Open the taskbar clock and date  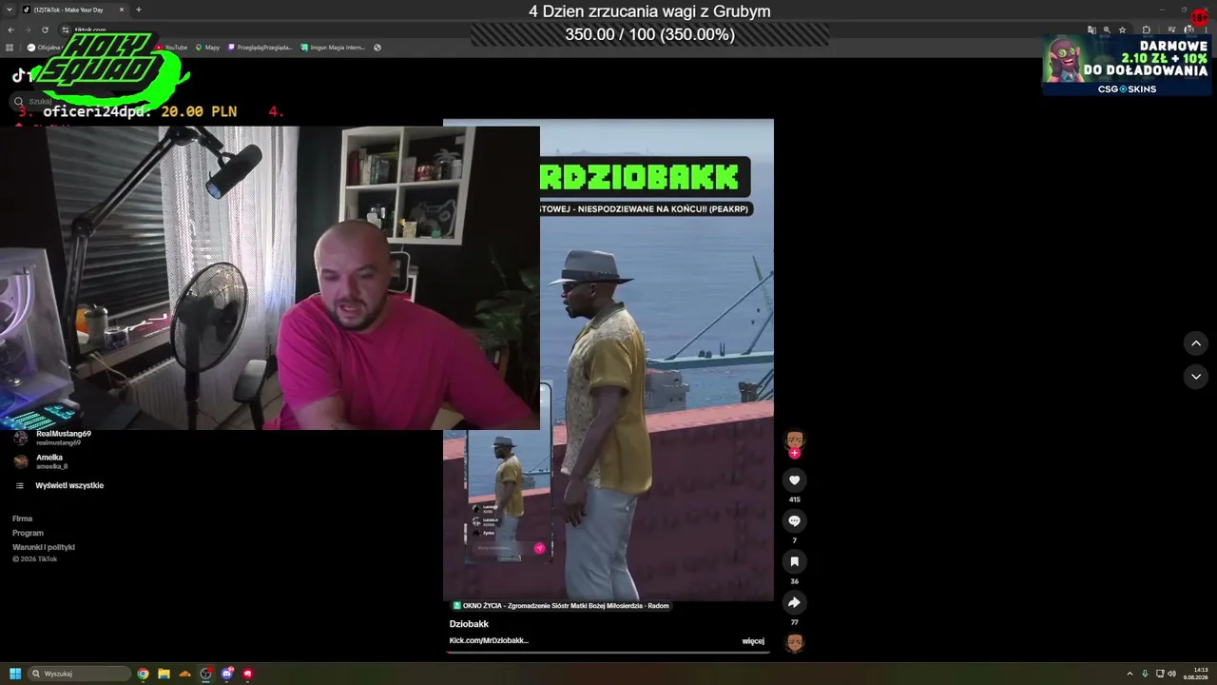coord(1196,674)
